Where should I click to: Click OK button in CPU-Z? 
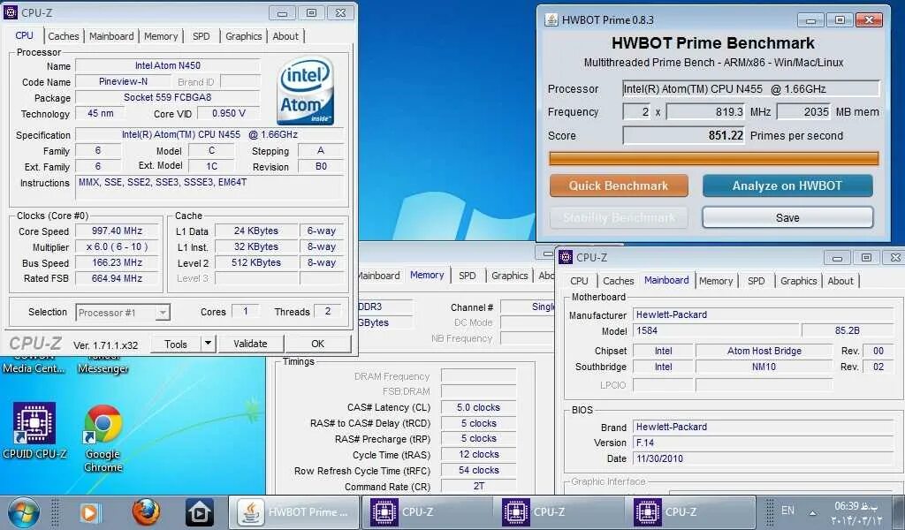click(x=318, y=344)
